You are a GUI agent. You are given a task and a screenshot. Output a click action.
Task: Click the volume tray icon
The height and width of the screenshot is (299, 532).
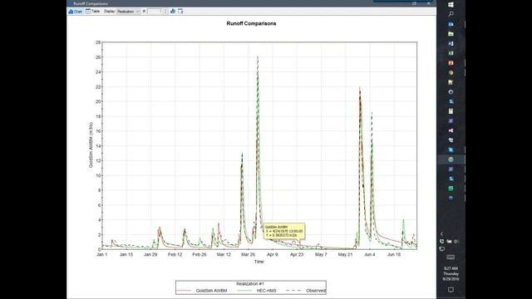pyautogui.click(x=456, y=242)
